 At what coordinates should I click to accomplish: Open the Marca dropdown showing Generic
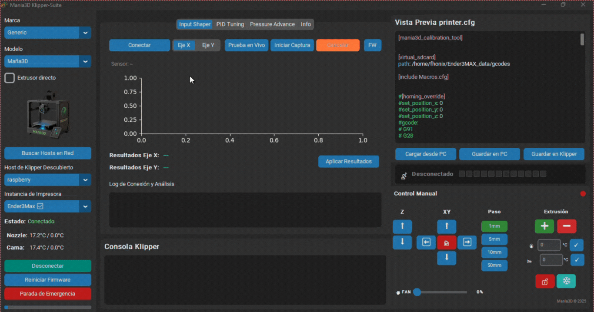pos(47,33)
